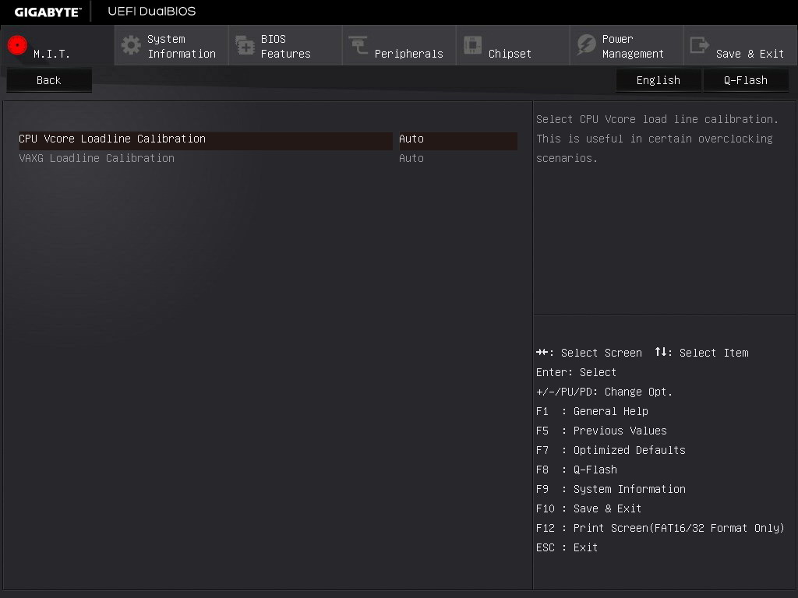Click the System Information gear icon
Screen dimensions: 798x598
[x=131, y=45]
